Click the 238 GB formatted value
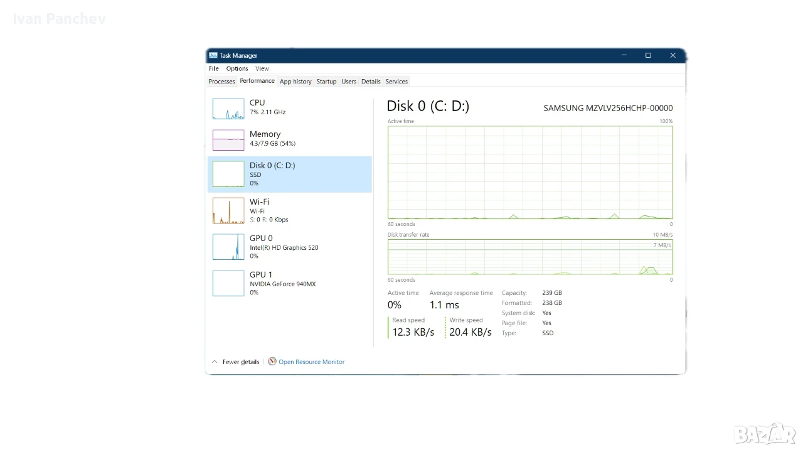Screen dimensions: 803x452 (552, 303)
